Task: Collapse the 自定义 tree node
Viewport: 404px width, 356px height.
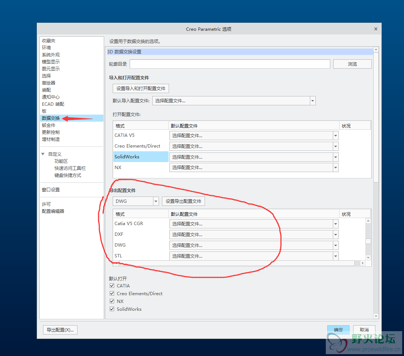Action: click(x=43, y=154)
